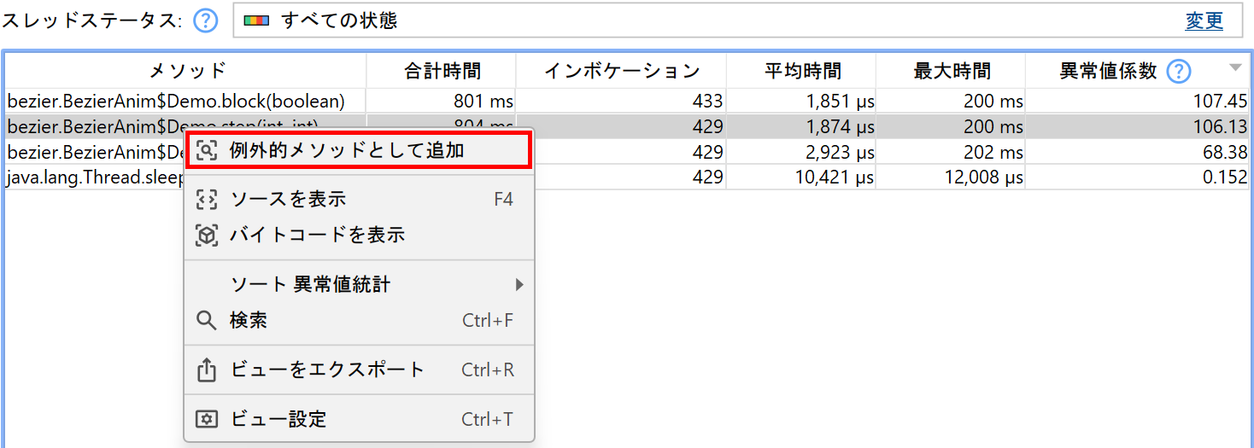Click the outlier coefficient help icon

click(1179, 71)
